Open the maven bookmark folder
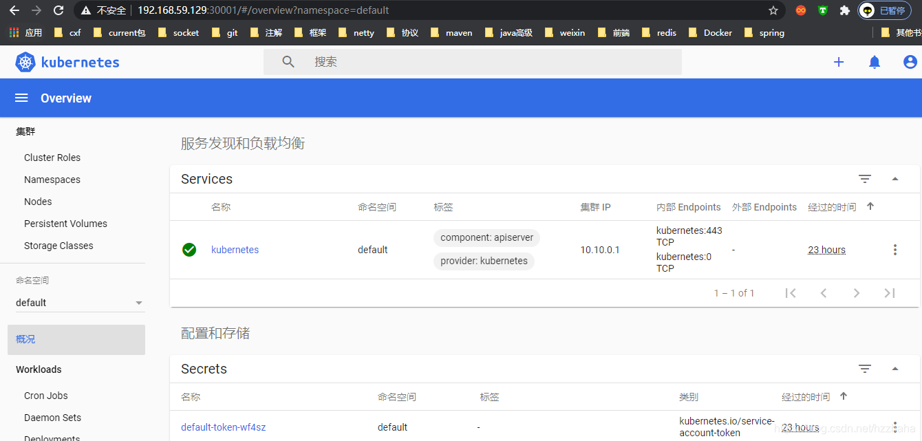 click(451, 32)
